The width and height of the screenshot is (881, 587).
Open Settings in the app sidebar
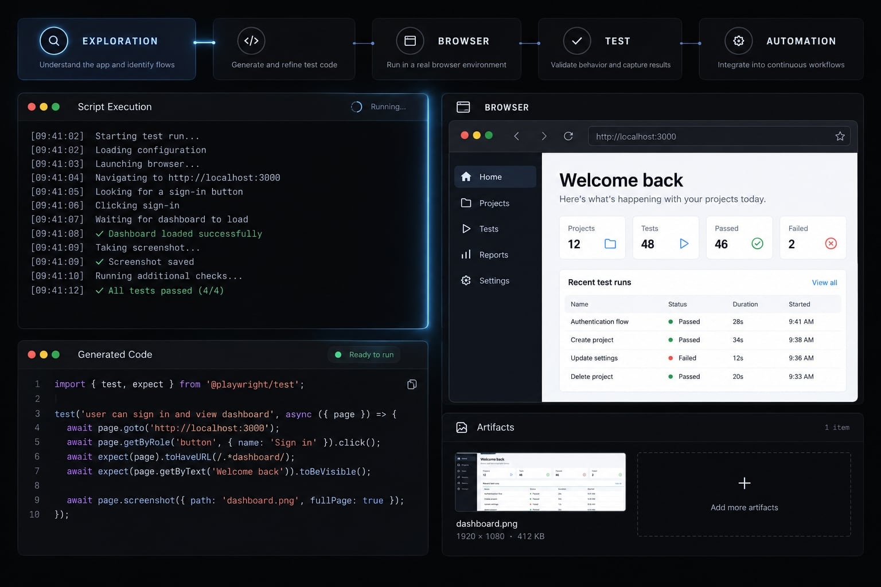[x=495, y=280]
